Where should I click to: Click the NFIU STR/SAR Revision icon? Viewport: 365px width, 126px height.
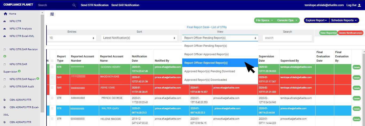click(x=5, y=49)
